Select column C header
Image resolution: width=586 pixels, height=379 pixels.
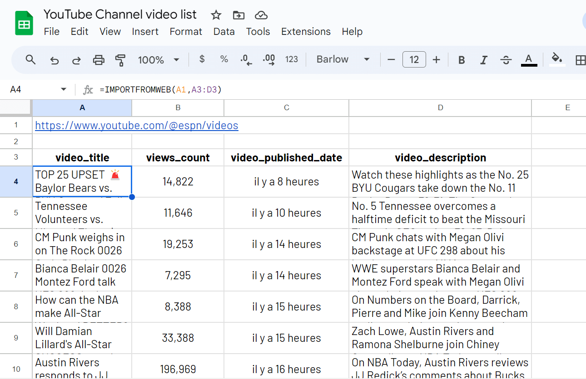pyautogui.click(x=286, y=108)
